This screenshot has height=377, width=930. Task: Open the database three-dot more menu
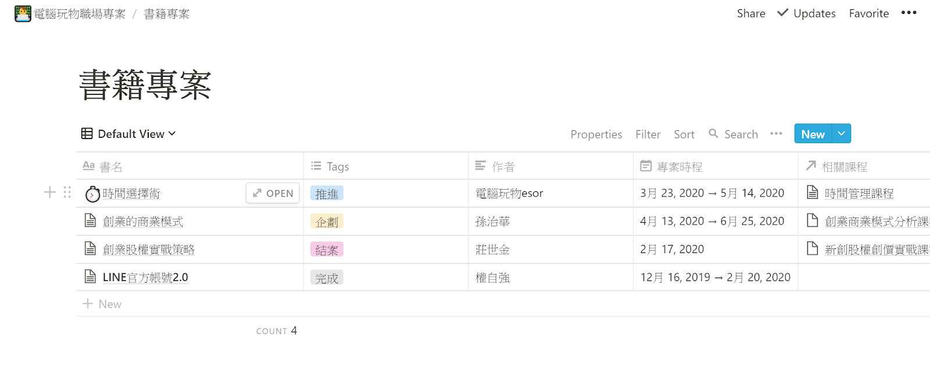[776, 134]
